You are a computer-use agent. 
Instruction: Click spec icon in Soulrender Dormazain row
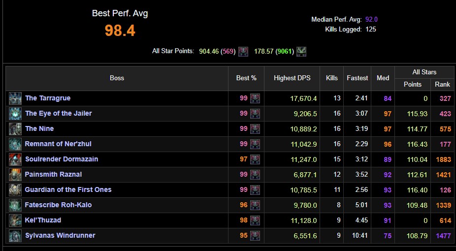pos(255,159)
